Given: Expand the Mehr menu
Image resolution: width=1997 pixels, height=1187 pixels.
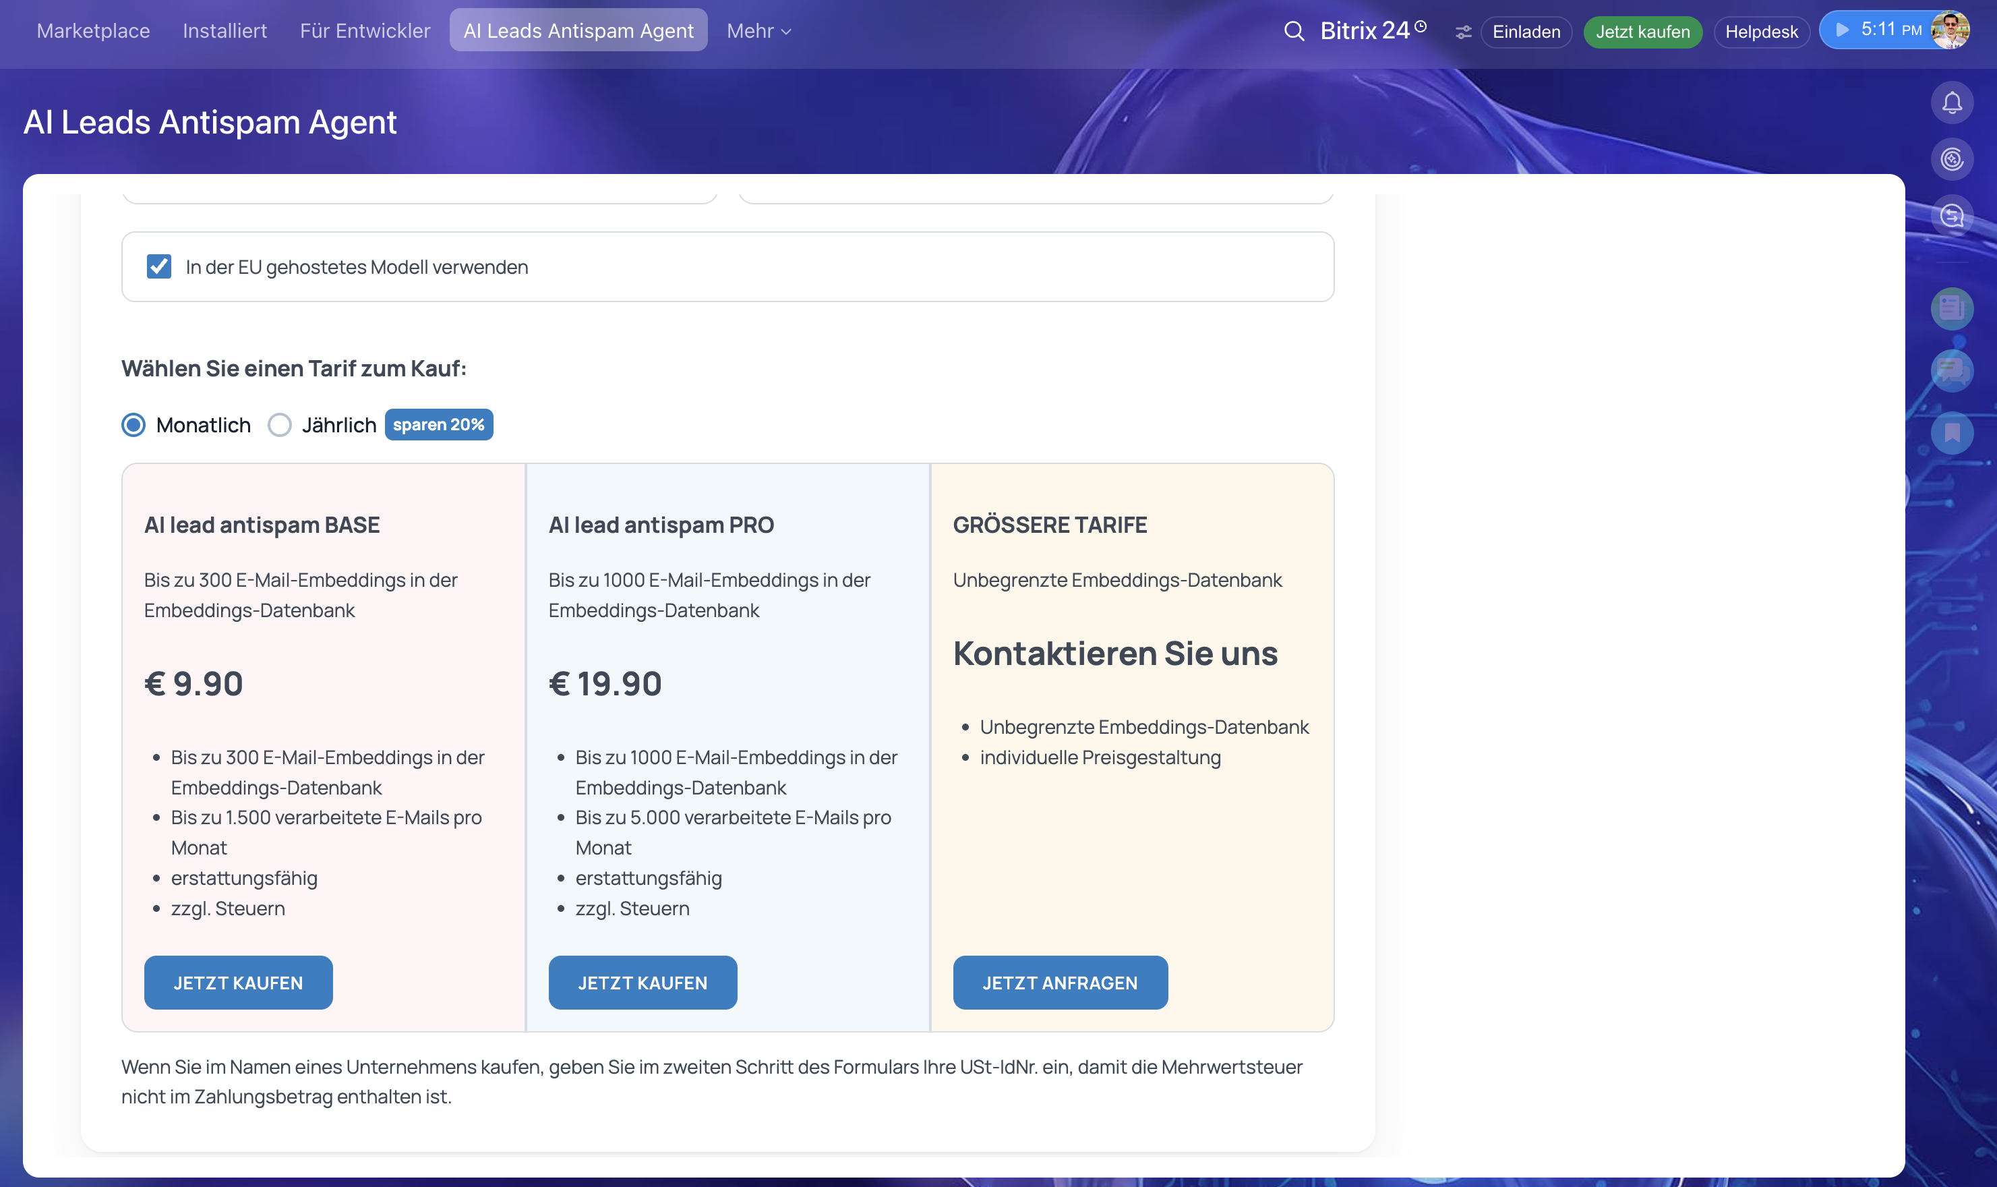Looking at the screenshot, I should [758, 30].
